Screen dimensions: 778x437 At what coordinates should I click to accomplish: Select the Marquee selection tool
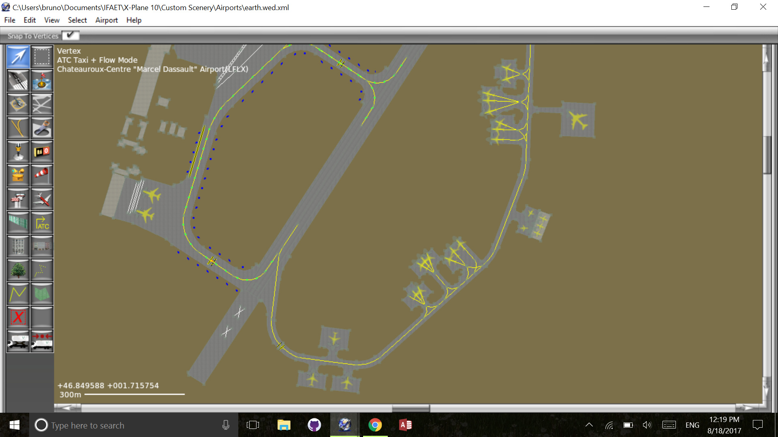42,57
